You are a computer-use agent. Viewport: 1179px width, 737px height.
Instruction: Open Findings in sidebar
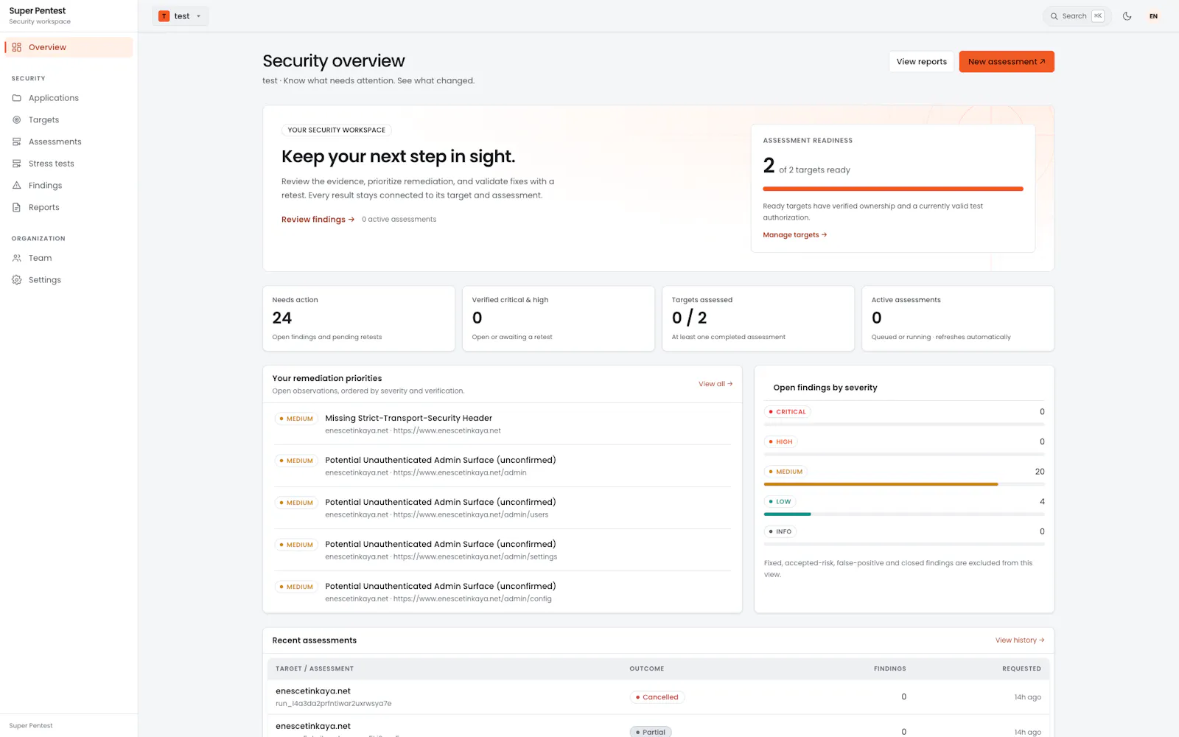(x=69, y=186)
